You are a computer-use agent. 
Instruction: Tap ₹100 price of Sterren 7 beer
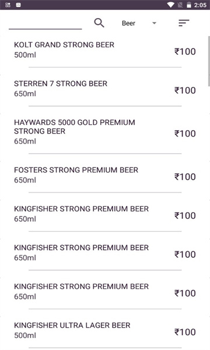click(x=185, y=90)
